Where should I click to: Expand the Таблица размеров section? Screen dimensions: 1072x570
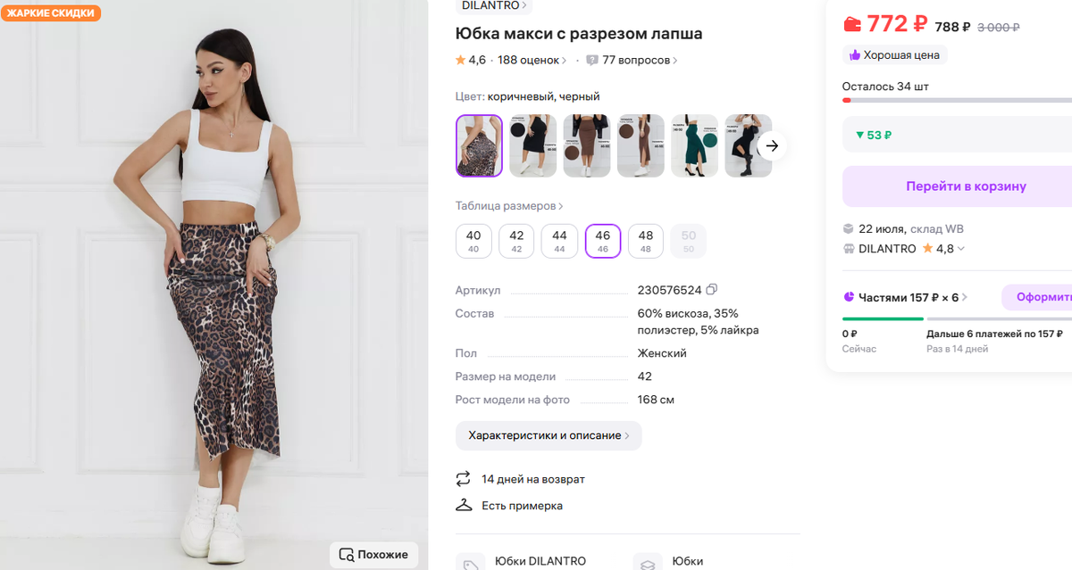507,204
